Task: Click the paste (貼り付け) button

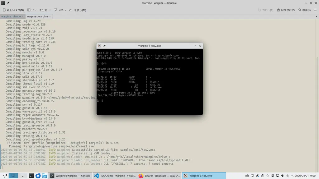Action: (x=286, y=10)
